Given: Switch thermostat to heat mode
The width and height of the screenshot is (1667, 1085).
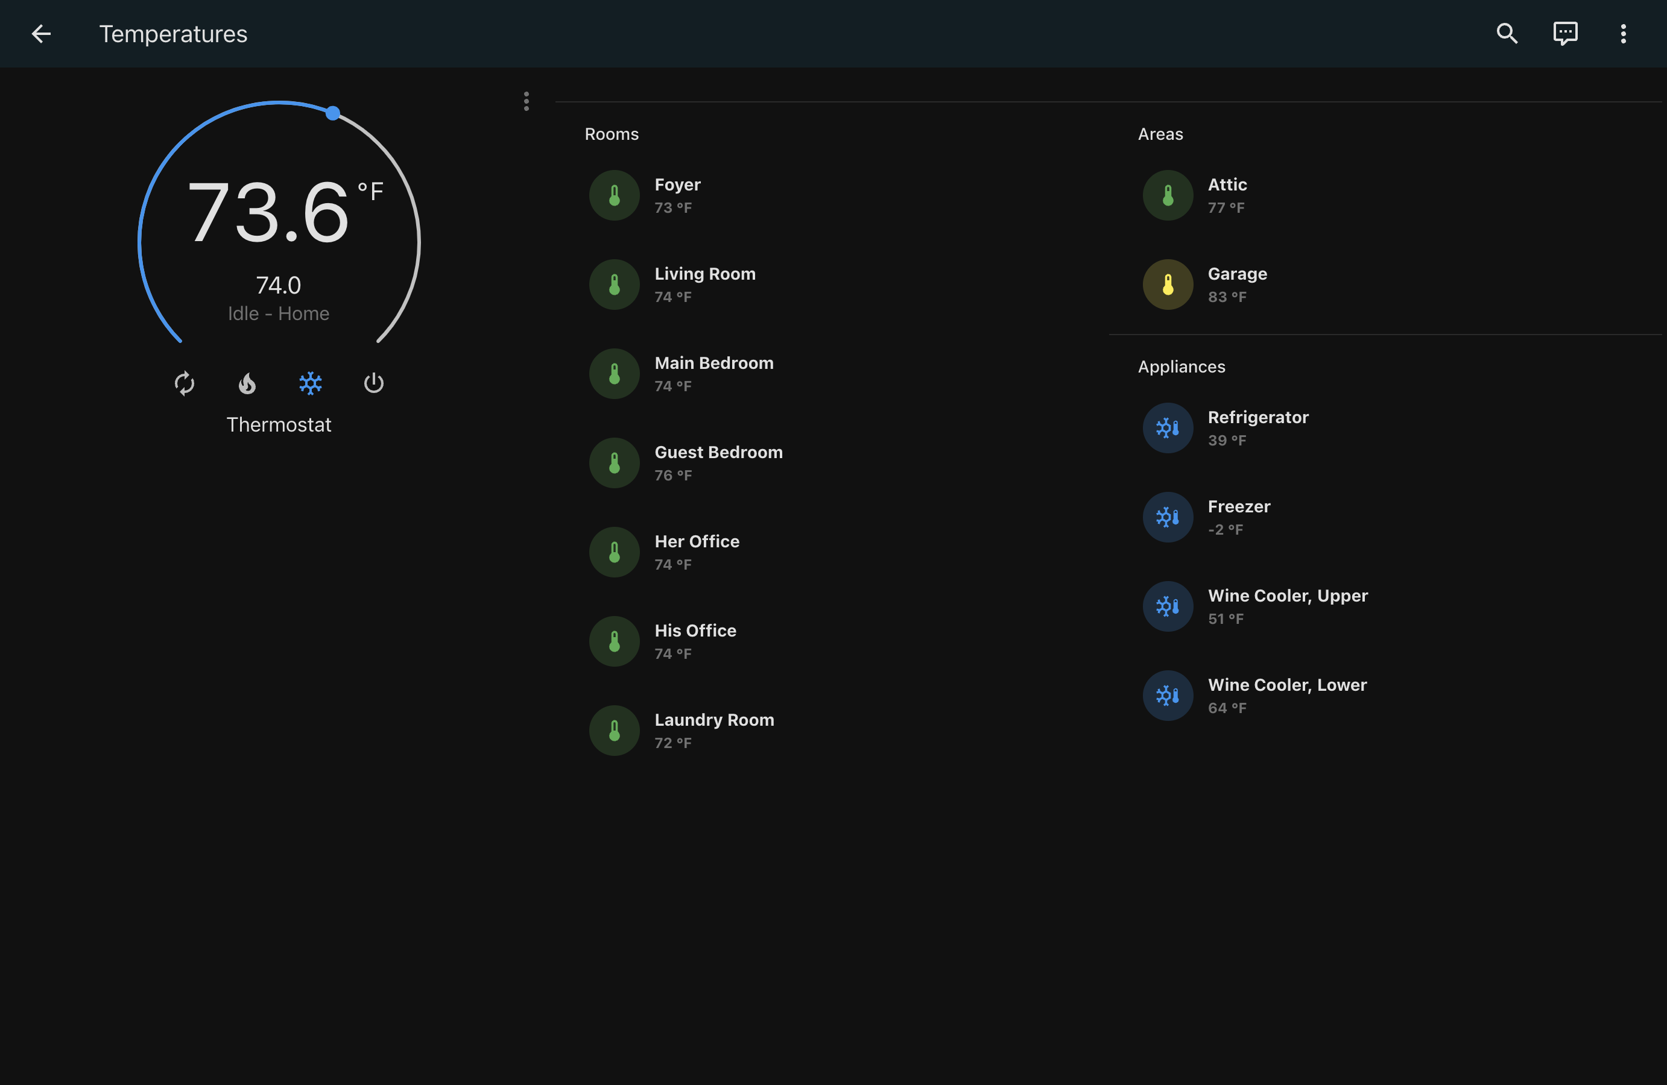Looking at the screenshot, I should [247, 383].
